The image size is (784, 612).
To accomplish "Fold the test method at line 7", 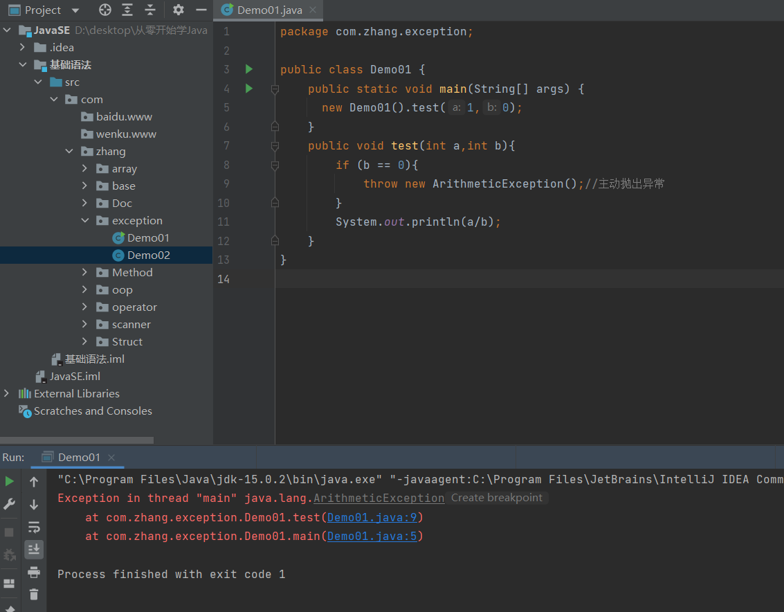I will pos(275,146).
